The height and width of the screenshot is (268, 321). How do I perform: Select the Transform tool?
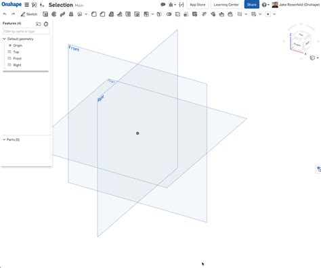click(x=186, y=14)
